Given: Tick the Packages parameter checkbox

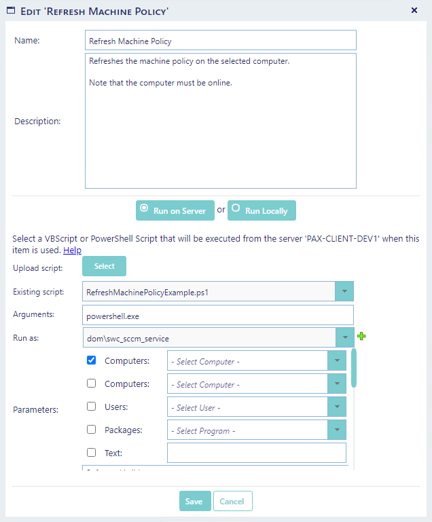Looking at the screenshot, I should (91, 430).
